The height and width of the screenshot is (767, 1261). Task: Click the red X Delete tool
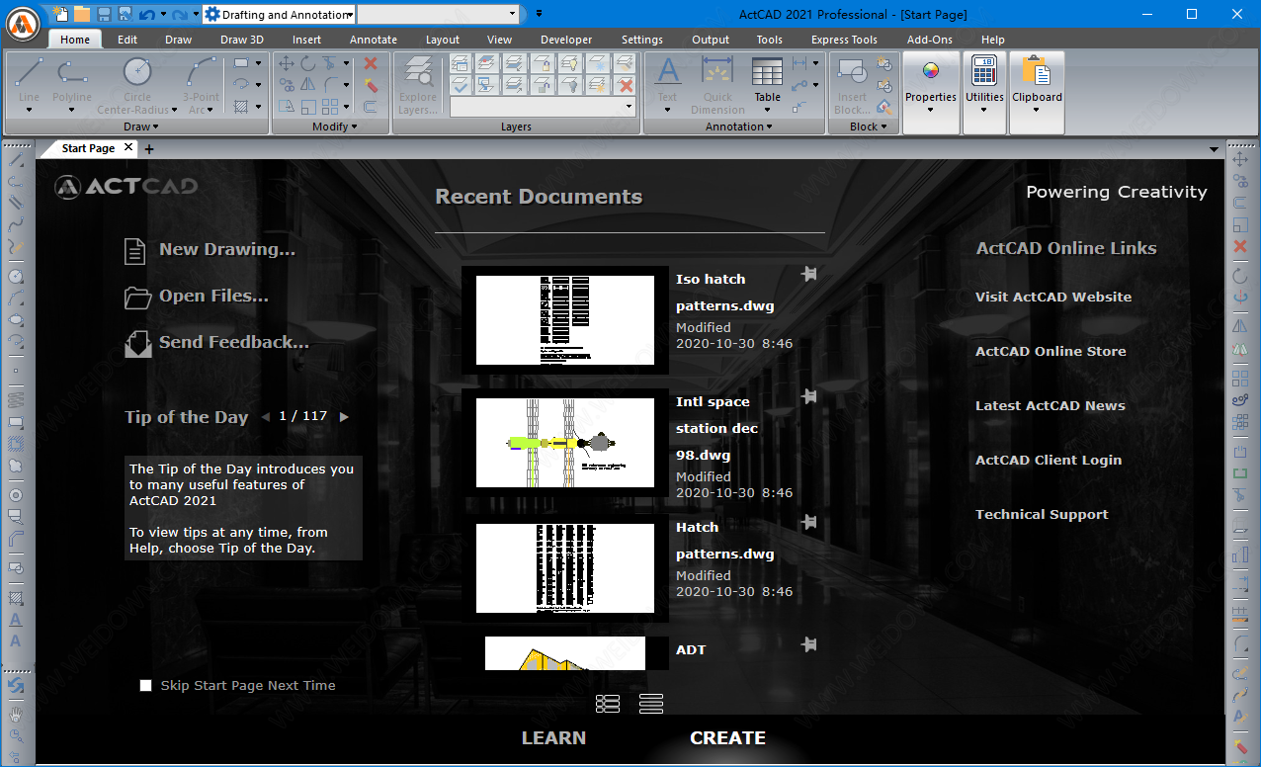tap(371, 63)
